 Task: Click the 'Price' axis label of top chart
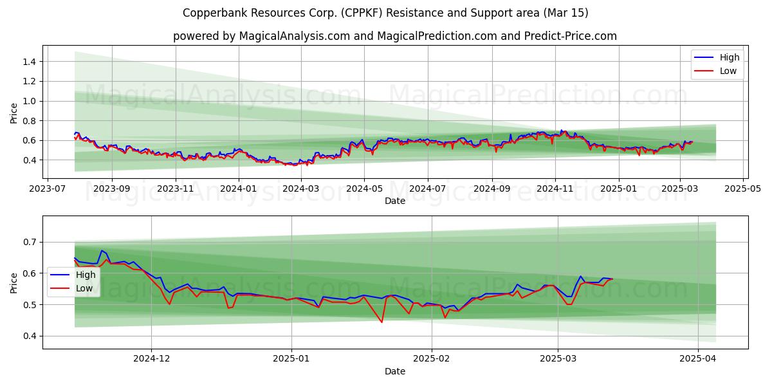click(14, 112)
